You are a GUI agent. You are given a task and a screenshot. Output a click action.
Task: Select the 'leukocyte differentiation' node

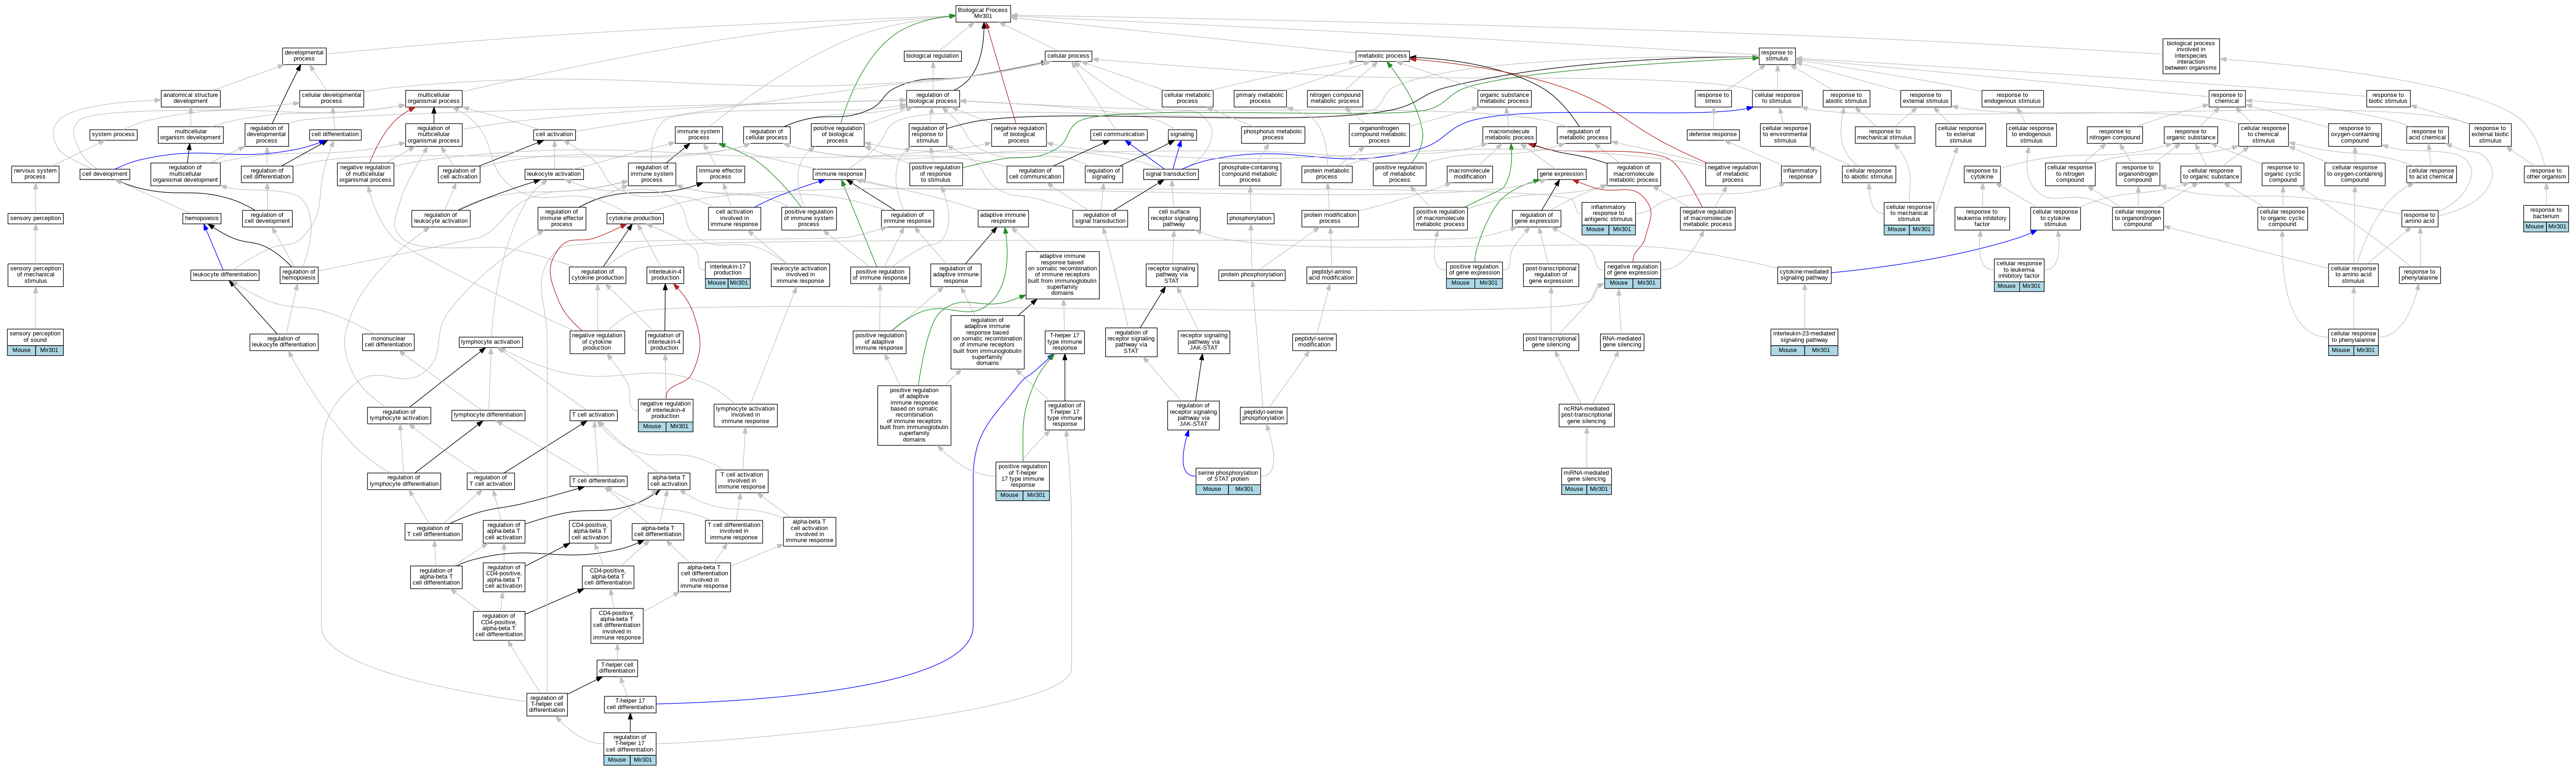225,275
